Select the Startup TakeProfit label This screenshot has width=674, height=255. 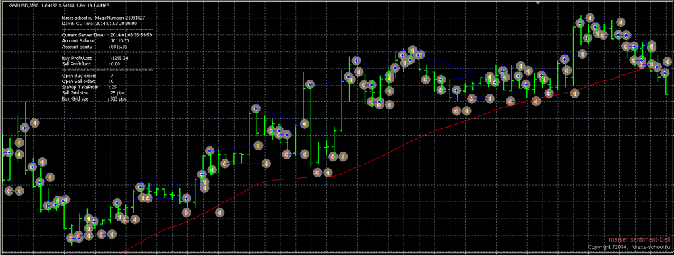(80, 87)
